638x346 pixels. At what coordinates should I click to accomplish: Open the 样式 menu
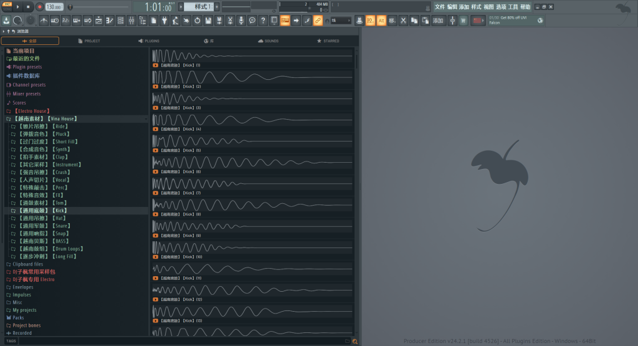click(476, 7)
